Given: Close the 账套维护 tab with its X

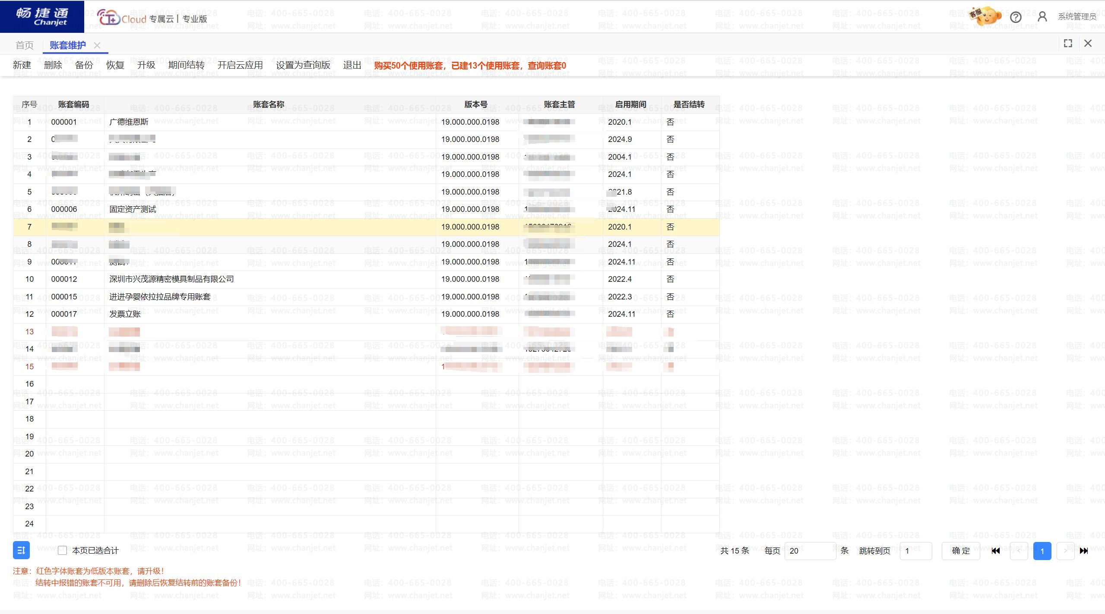Looking at the screenshot, I should [97, 45].
